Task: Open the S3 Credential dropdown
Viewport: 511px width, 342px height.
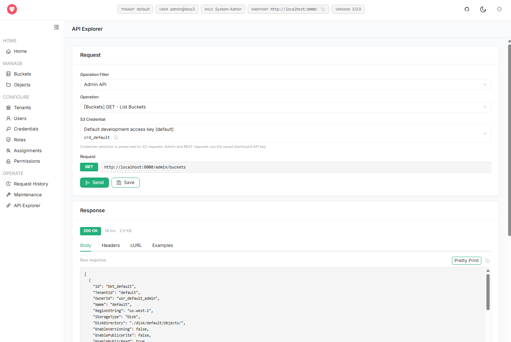Action: 285,133
